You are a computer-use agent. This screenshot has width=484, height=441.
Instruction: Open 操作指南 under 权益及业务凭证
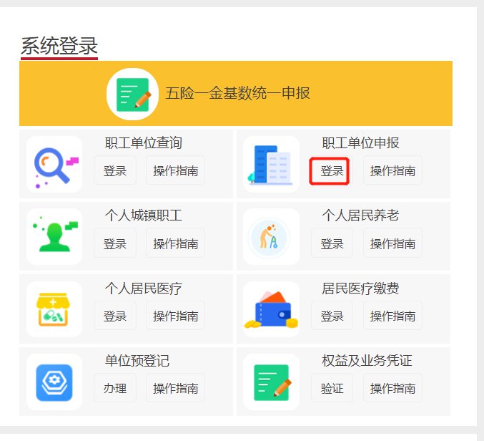[x=392, y=388]
